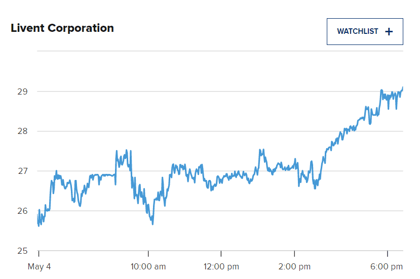The width and height of the screenshot is (420, 279).
Task: Click the plus icon beside WATCHLIST
Action: tap(389, 31)
